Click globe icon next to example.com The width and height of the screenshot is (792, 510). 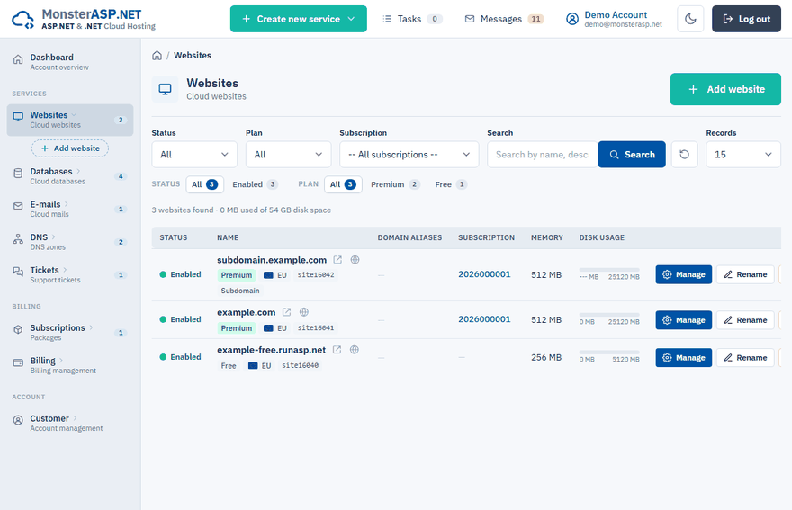tap(304, 312)
